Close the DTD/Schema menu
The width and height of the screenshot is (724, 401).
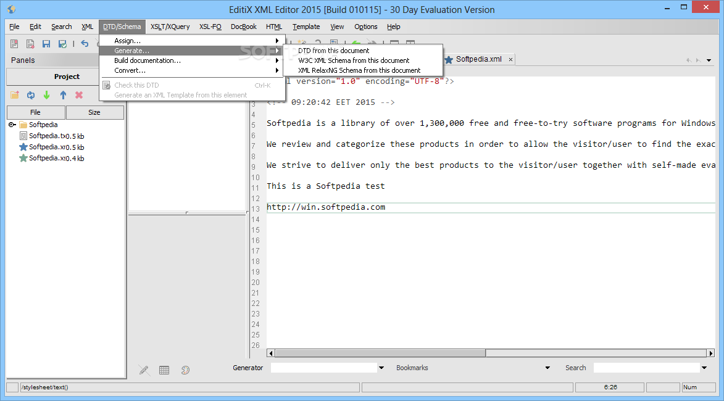[x=122, y=27]
